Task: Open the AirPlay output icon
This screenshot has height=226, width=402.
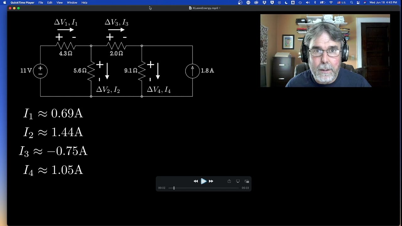Action: click(x=238, y=181)
